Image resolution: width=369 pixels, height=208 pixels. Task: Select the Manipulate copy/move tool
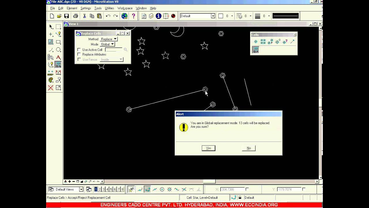(x=58, y=80)
